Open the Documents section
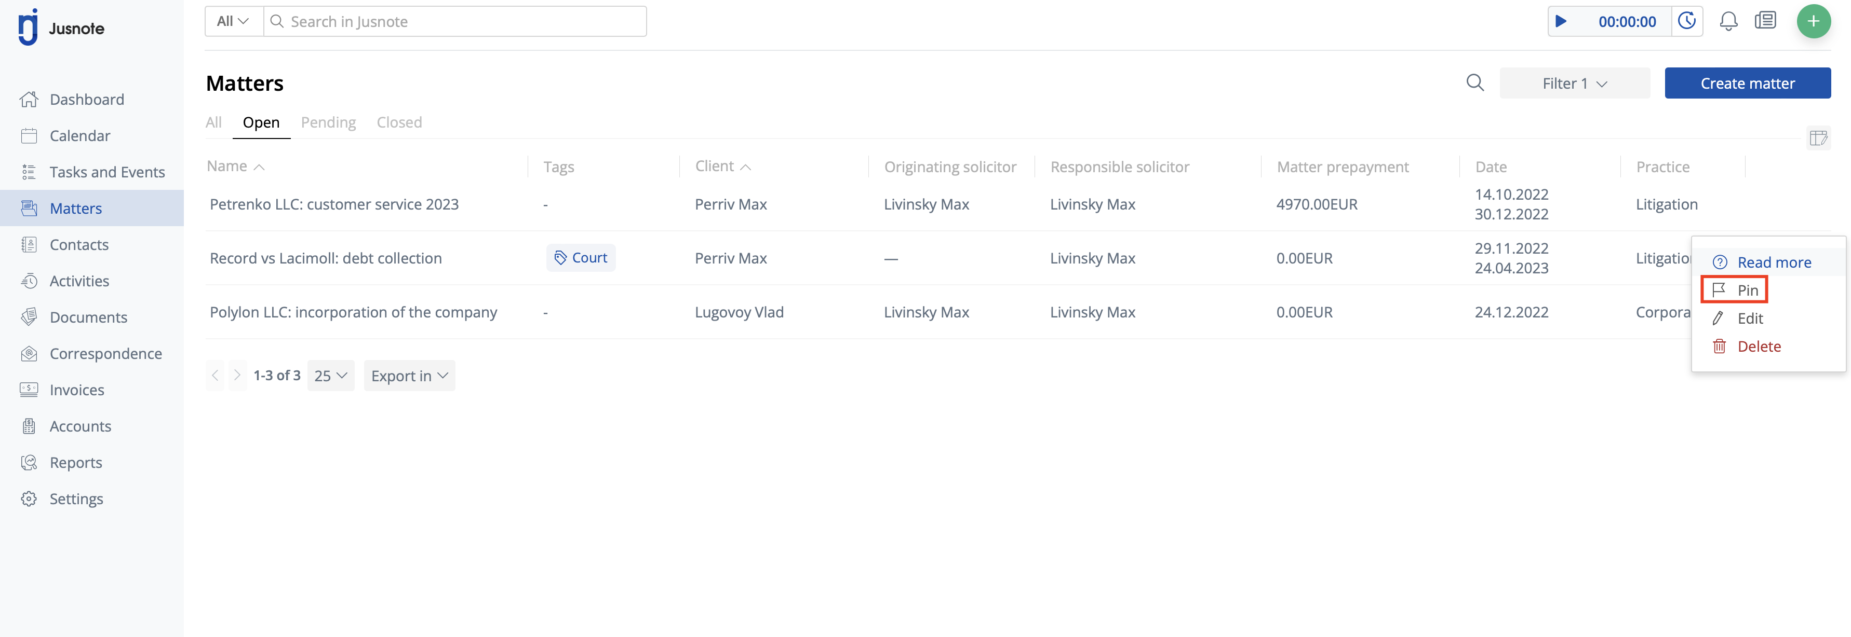The image size is (1851, 637). coord(88,317)
